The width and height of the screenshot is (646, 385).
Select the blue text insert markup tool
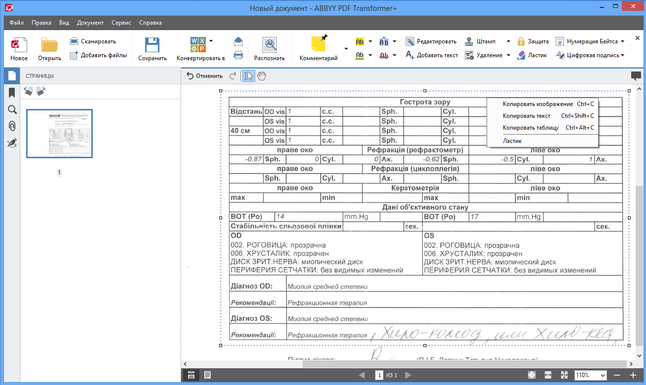pos(384,42)
